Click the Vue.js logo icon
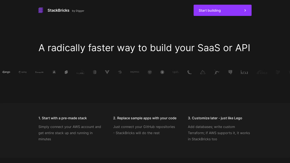The image size is (290, 163). pos(107,72)
